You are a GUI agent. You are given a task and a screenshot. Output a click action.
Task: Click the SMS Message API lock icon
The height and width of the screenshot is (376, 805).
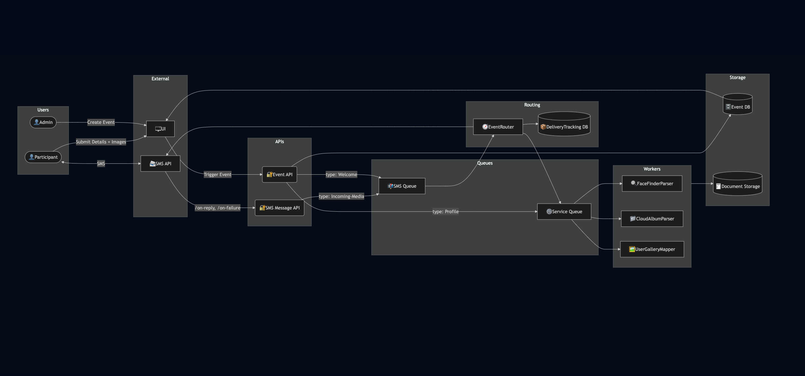262,207
